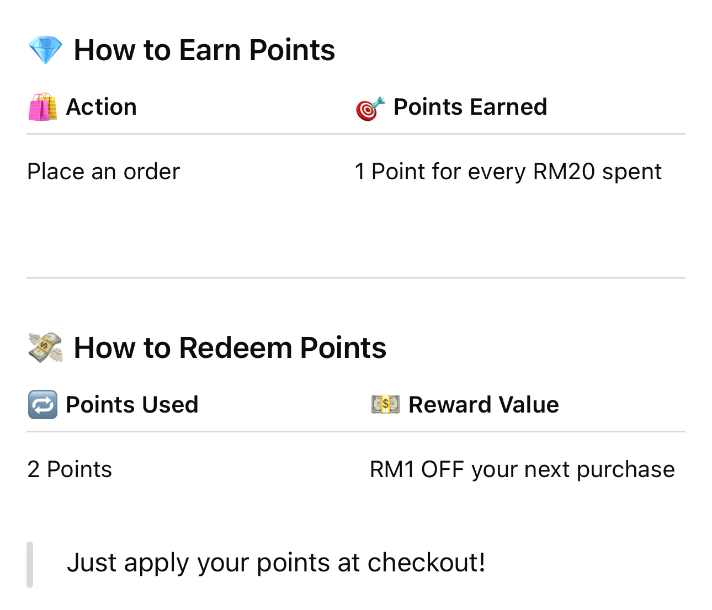Select the How to Redeem Points heading
This screenshot has width=712, height=610.
230,348
